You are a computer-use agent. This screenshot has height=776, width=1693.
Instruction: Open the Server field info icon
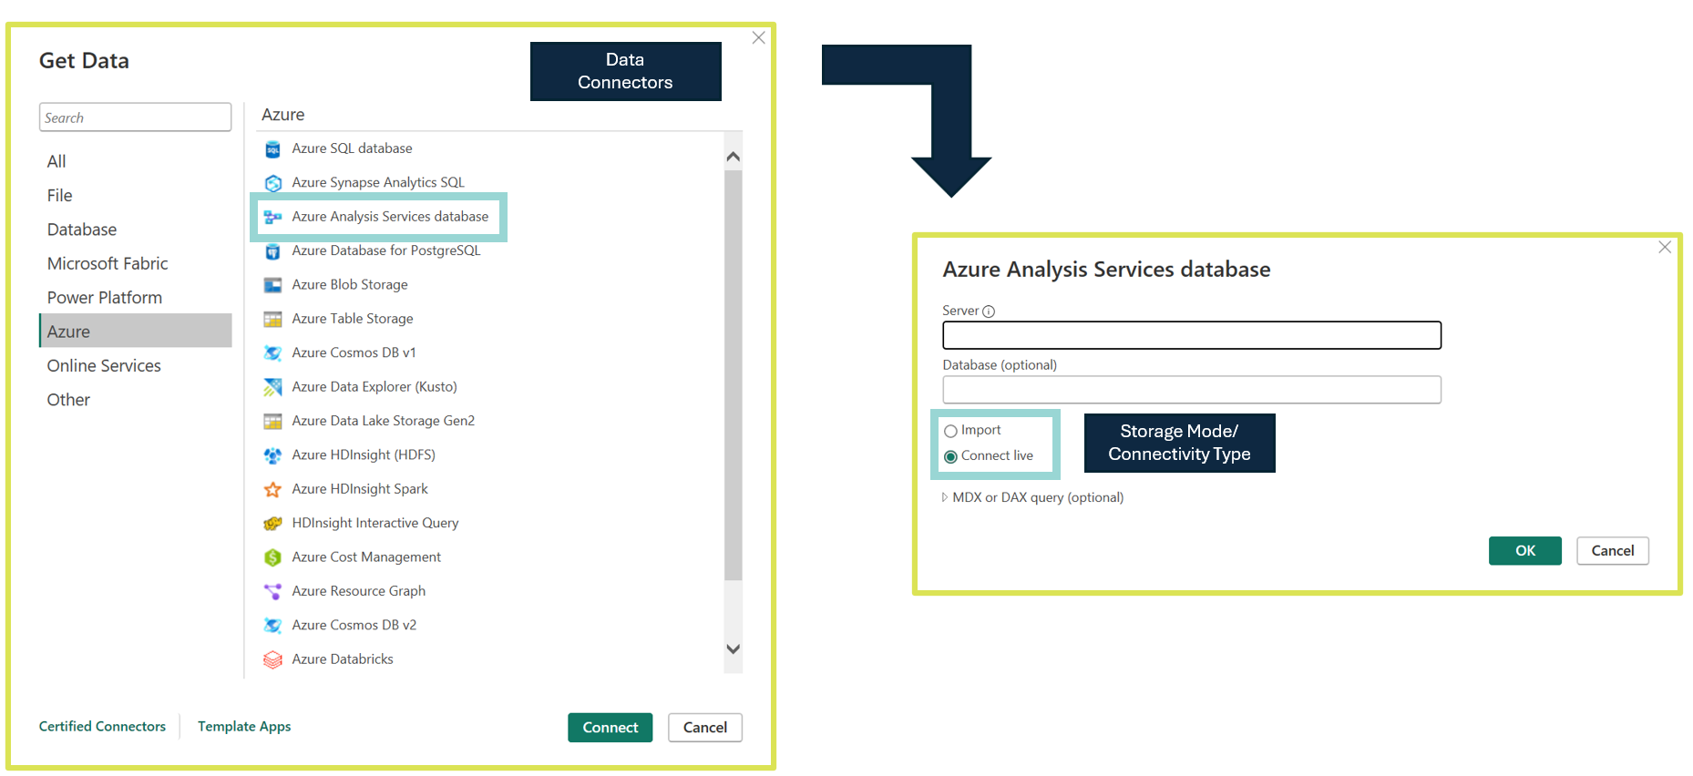tap(989, 311)
